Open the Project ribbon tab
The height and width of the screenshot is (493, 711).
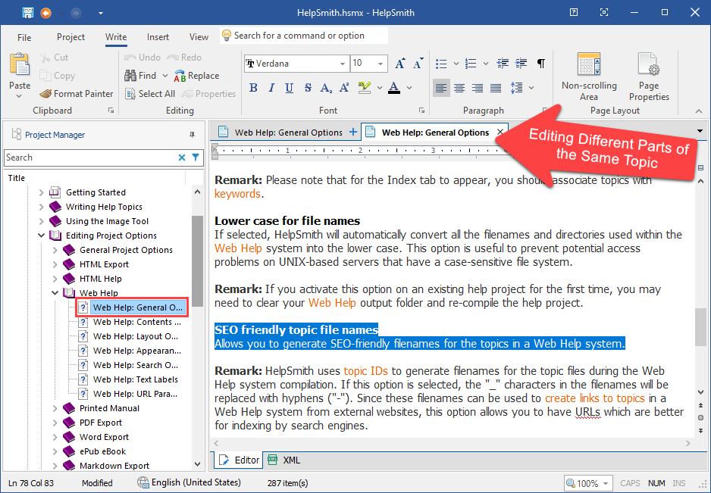point(70,37)
